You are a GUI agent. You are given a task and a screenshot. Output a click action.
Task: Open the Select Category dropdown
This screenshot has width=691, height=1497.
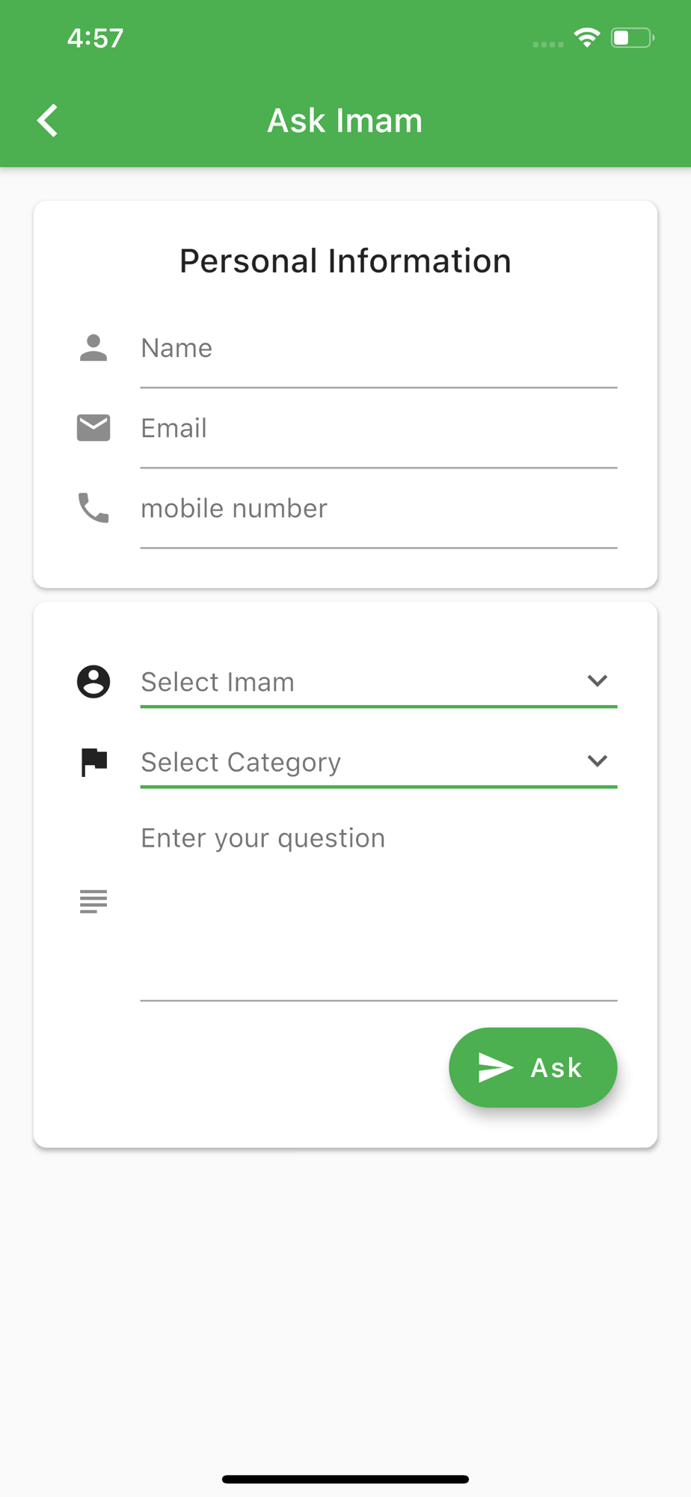tap(378, 762)
